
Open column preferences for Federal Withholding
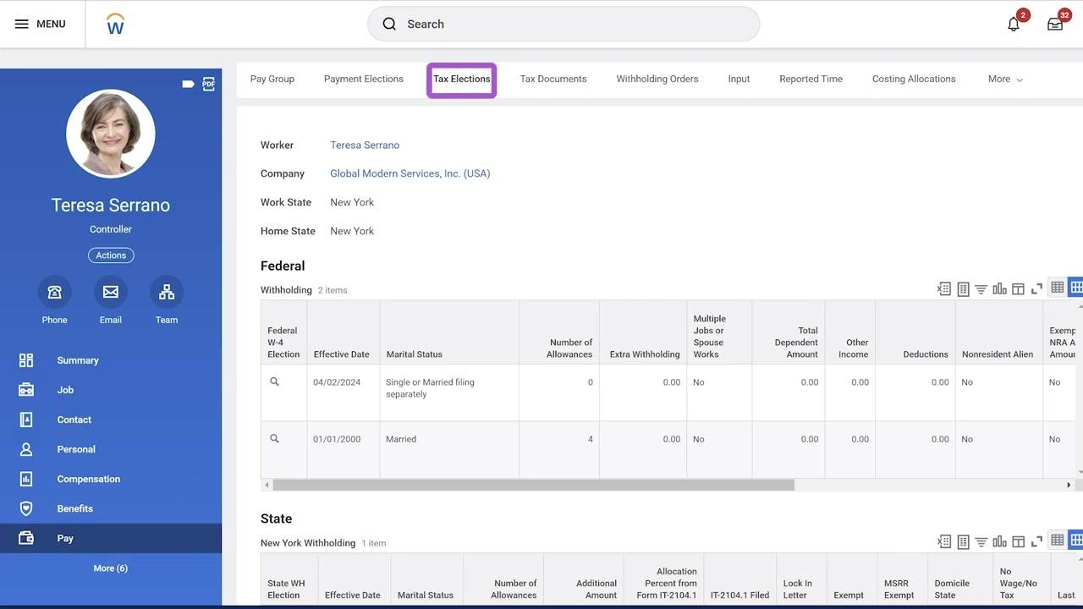(1018, 288)
